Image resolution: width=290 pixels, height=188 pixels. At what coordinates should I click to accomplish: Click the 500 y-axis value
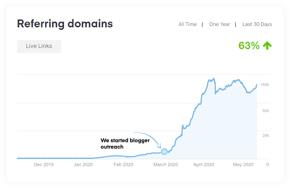[x=265, y=111]
